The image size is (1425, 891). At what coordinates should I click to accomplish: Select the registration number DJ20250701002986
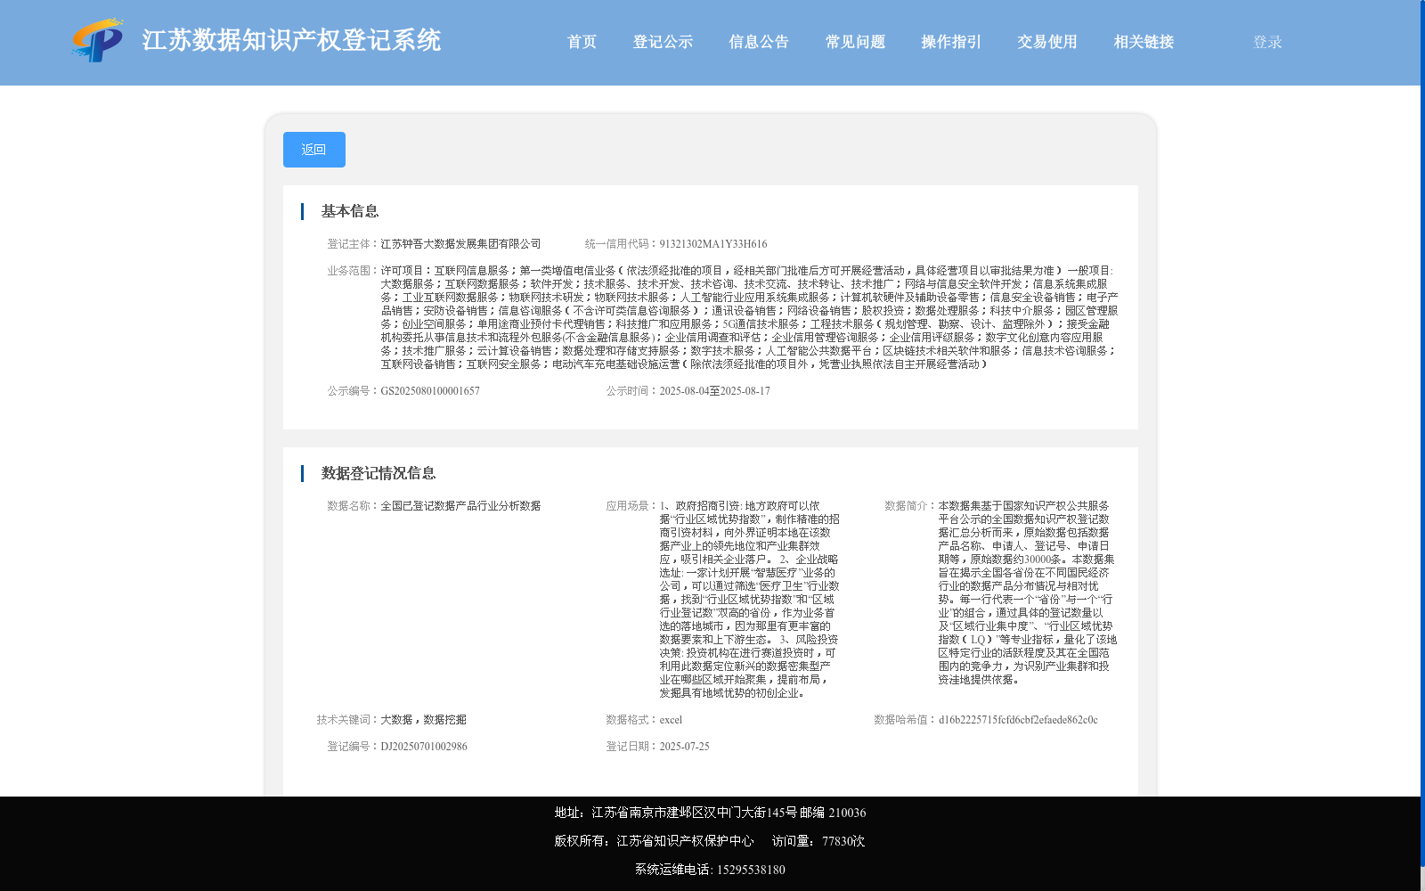click(x=424, y=746)
